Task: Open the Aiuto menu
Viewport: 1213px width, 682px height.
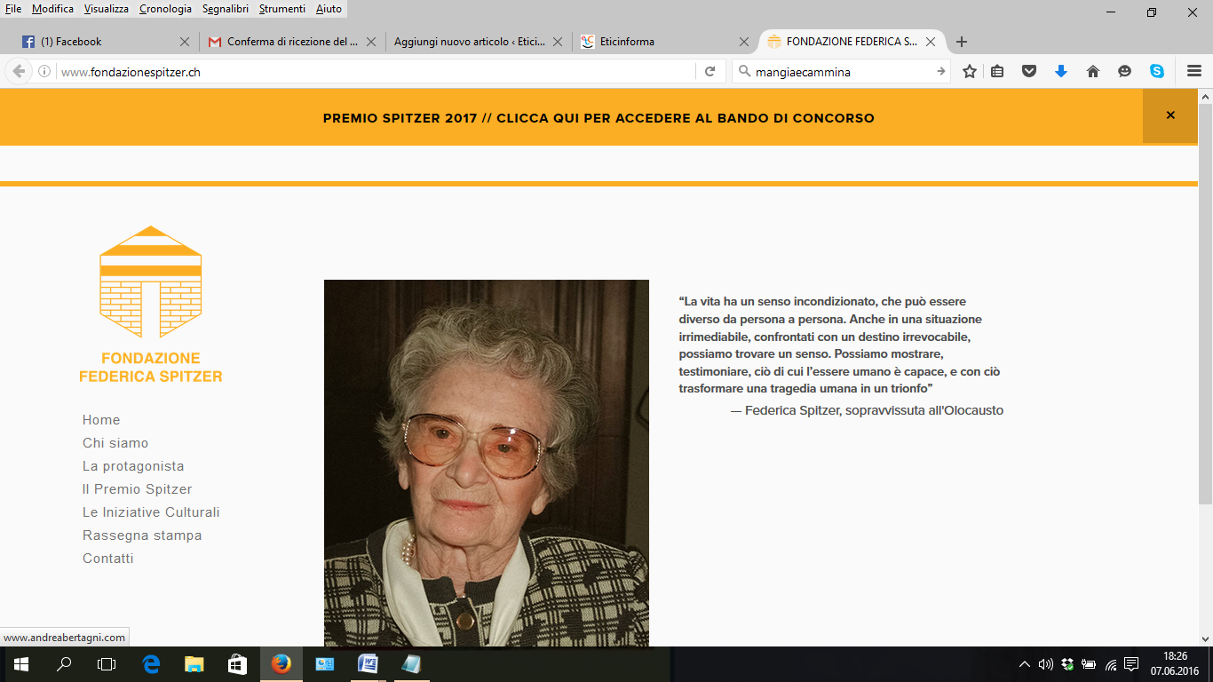Action: click(x=329, y=9)
